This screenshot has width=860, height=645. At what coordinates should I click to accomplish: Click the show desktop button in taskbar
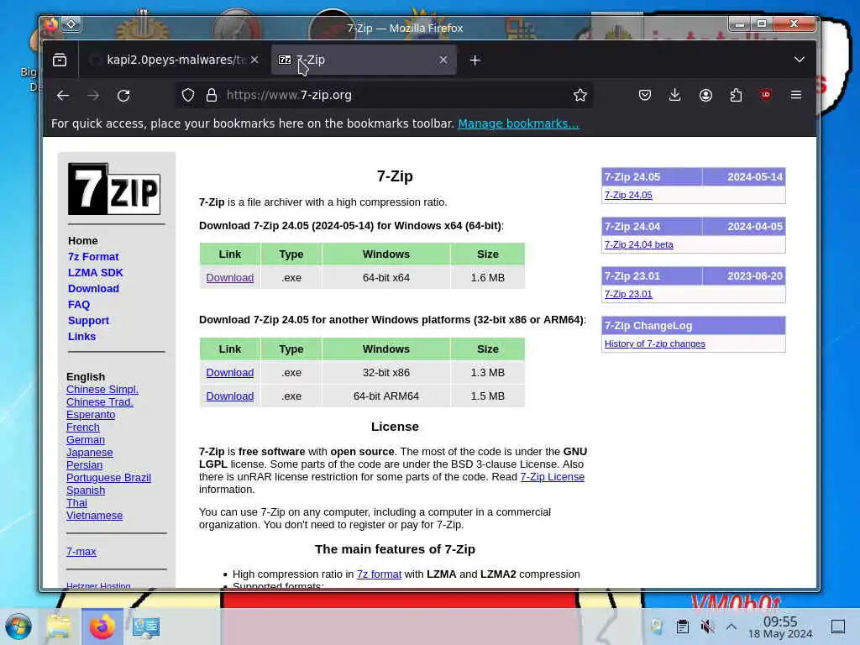tap(838, 627)
